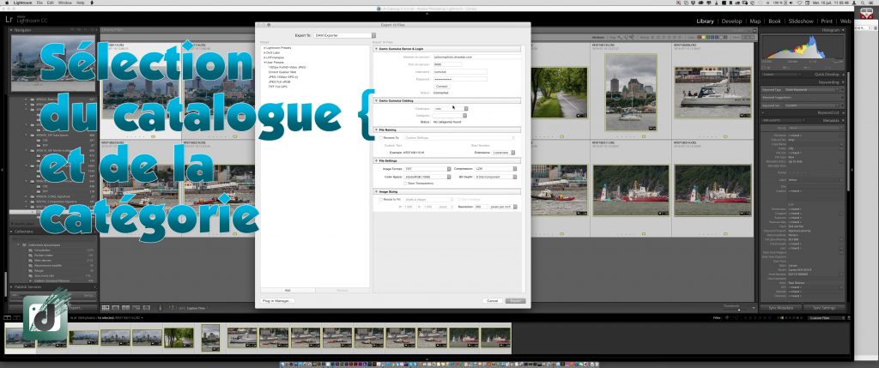
Task: Enable the Rename To checkbox
Action: pos(380,137)
